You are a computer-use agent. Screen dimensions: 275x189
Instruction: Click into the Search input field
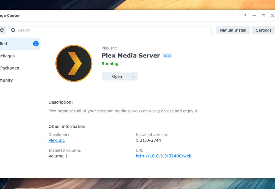tap(110, 30)
